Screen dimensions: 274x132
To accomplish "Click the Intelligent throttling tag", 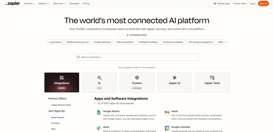I will point(148,42).
